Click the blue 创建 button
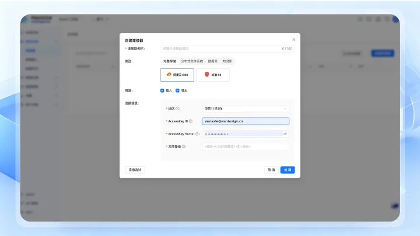The image size is (420, 236). (288, 170)
